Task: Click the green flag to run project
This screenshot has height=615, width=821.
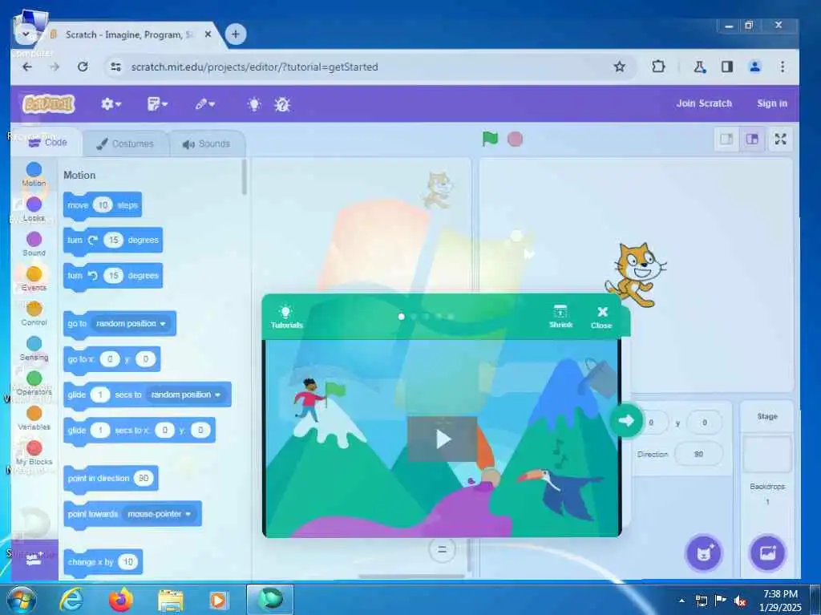Action: click(x=490, y=139)
